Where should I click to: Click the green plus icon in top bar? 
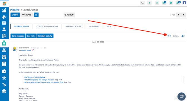(x=149, y=3)
